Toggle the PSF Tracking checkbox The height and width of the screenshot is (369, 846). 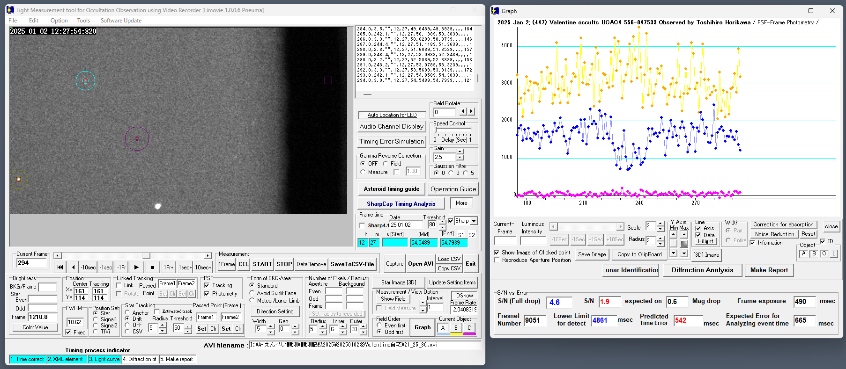point(207,285)
